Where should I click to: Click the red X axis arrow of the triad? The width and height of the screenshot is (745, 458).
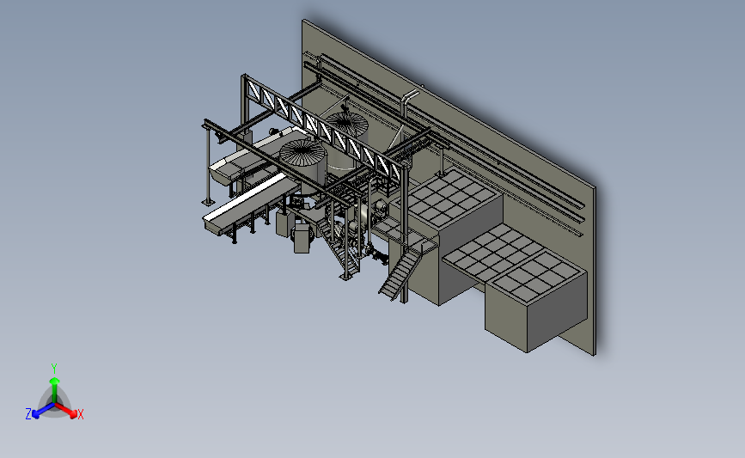[x=66, y=410]
